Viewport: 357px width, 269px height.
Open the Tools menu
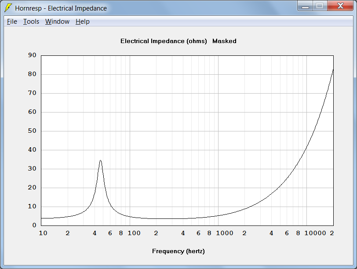(x=31, y=22)
